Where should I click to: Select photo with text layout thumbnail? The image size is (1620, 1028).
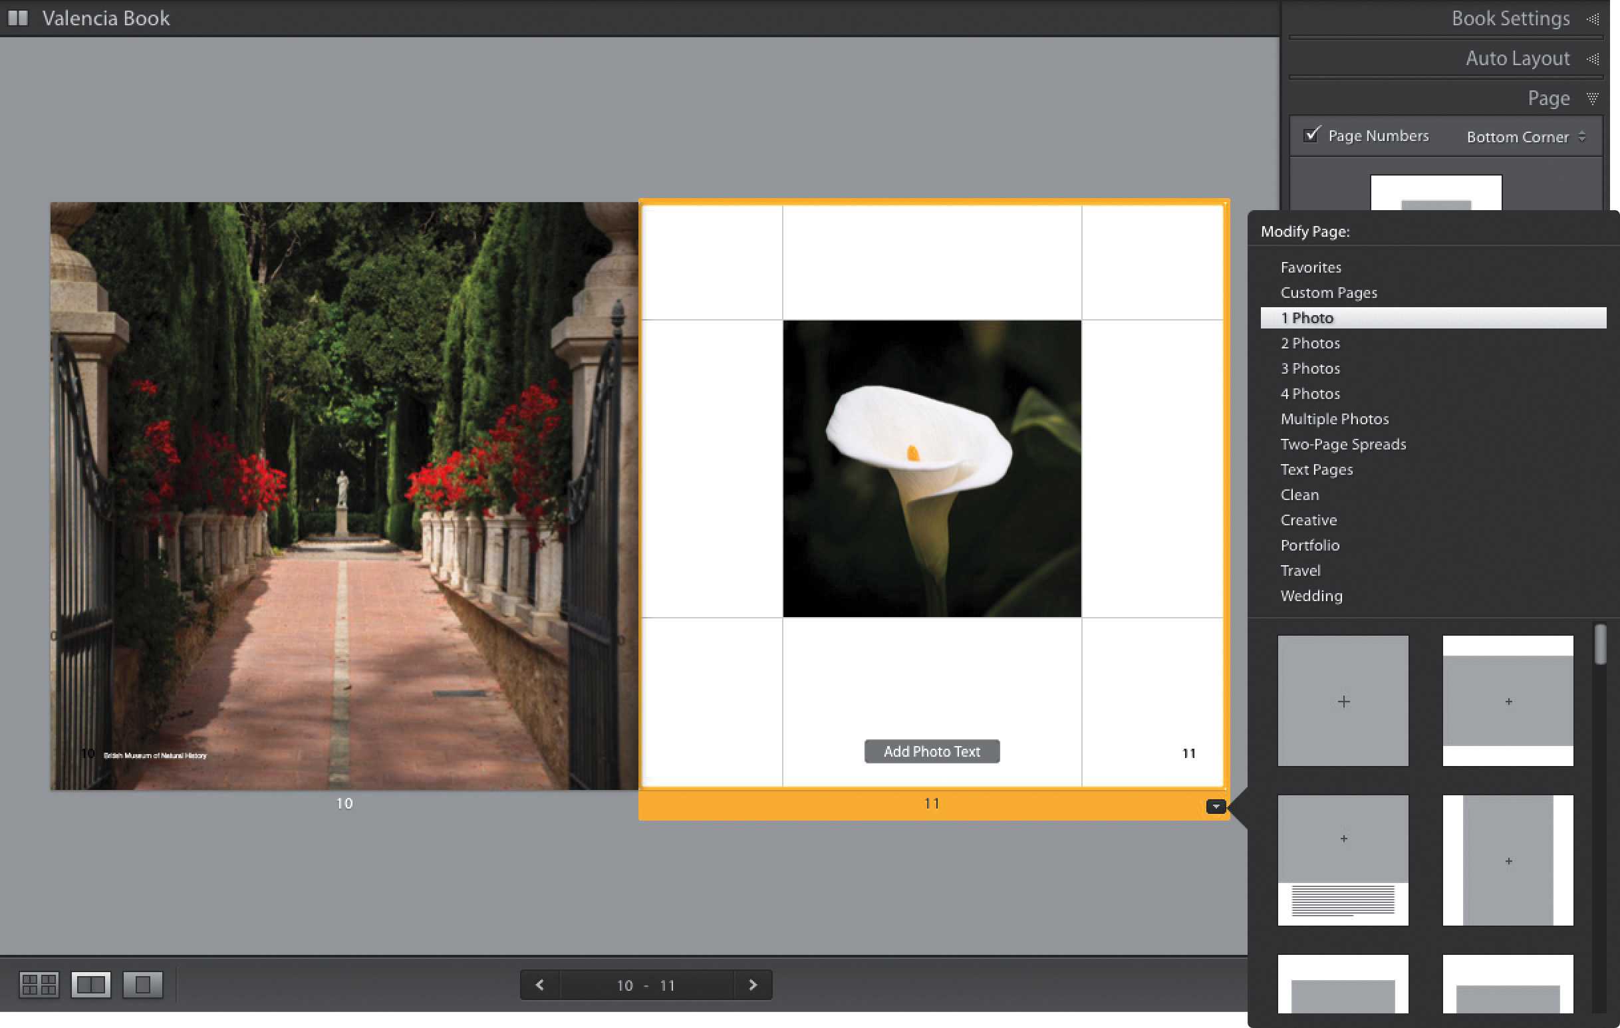pyautogui.click(x=1343, y=860)
